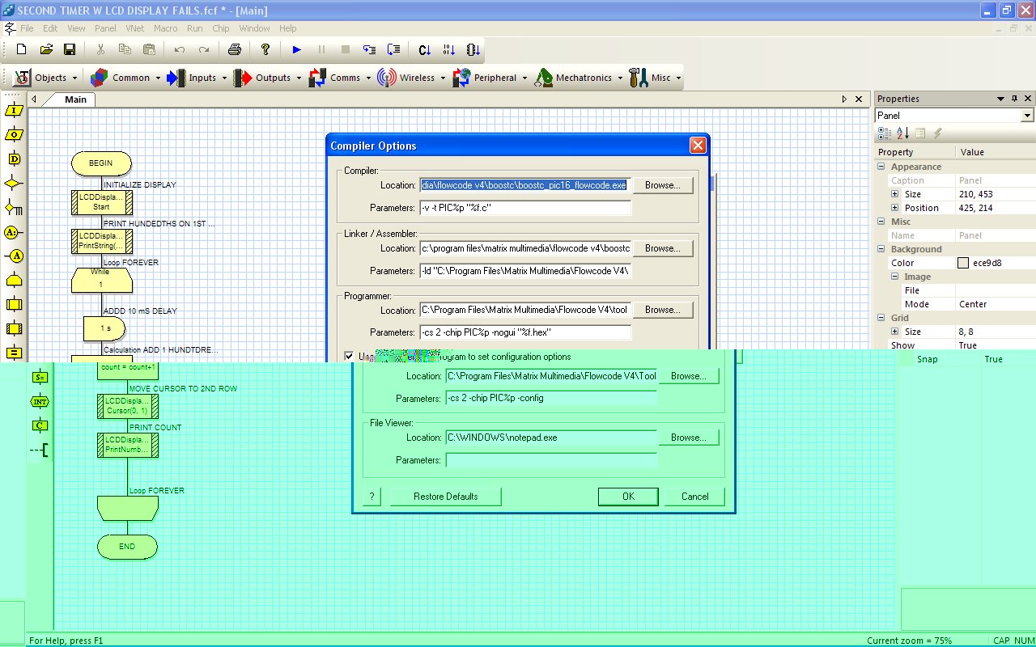Open the Panel combo box in Properties
Viewport: 1036px width, 647px height.
[1028, 116]
